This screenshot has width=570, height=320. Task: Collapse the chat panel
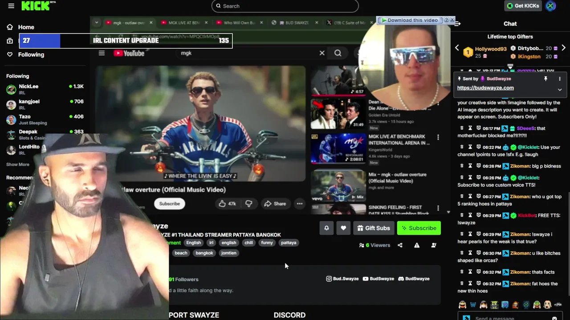(x=457, y=24)
